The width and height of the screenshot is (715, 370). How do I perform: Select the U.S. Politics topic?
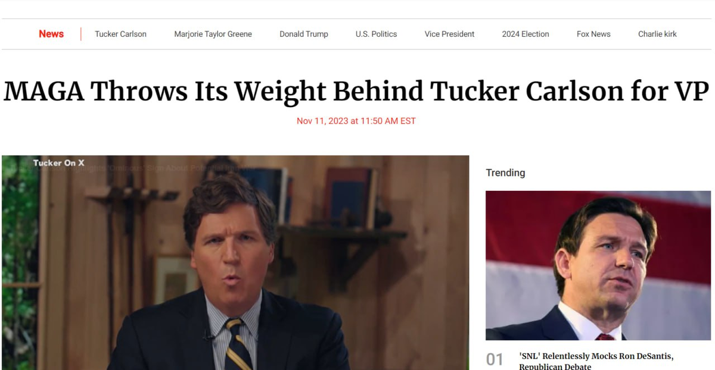coord(376,34)
